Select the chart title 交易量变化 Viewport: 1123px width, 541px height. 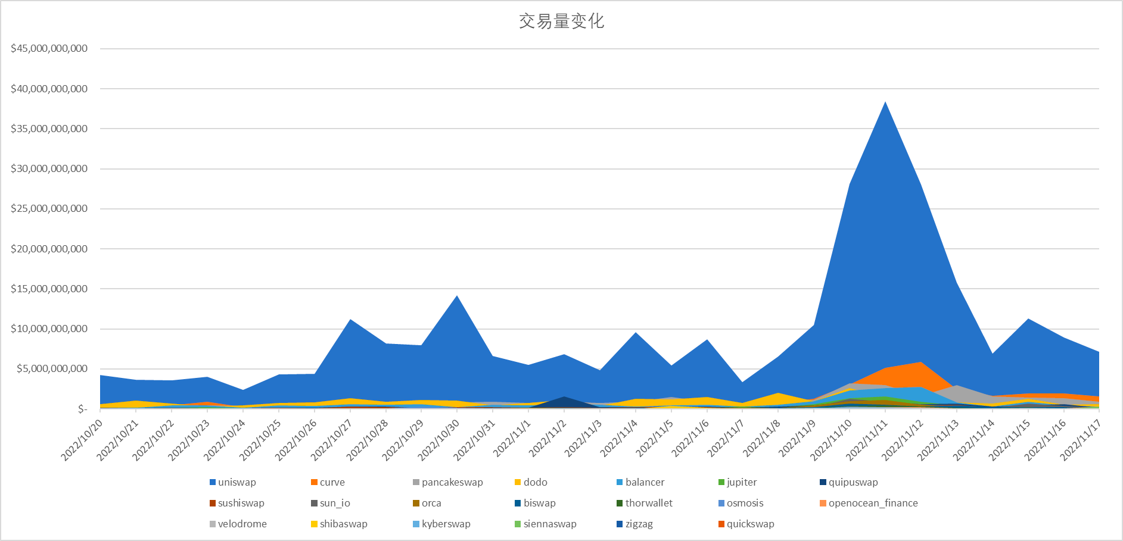pos(561,21)
